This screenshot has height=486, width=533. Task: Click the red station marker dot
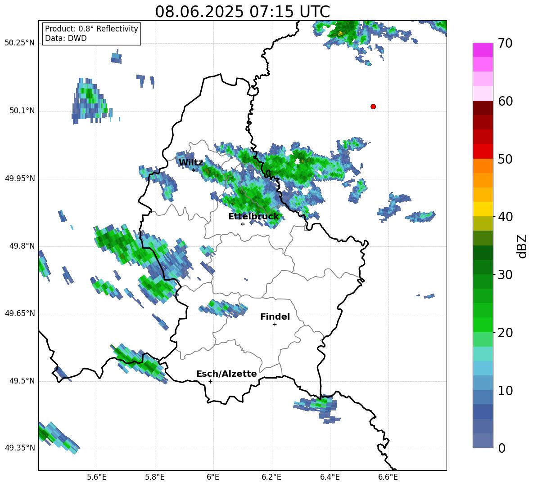pyautogui.click(x=373, y=107)
